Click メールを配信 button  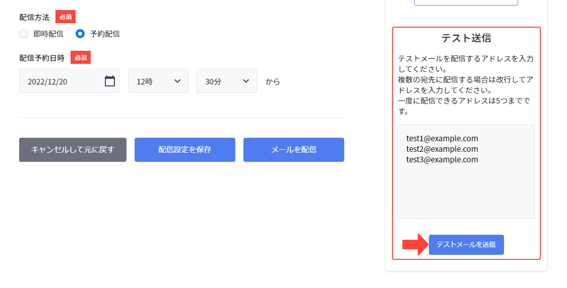[x=294, y=150]
